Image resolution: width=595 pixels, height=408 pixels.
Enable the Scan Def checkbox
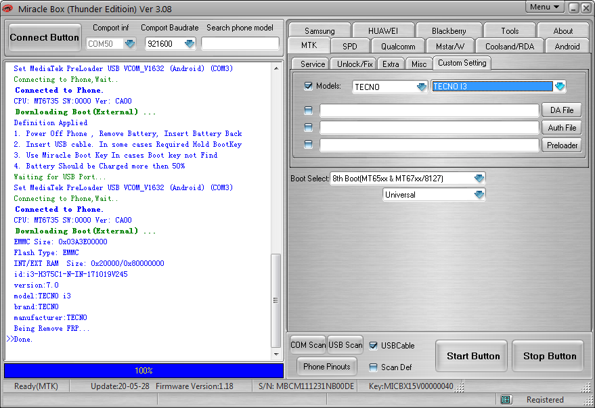[374, 367]
